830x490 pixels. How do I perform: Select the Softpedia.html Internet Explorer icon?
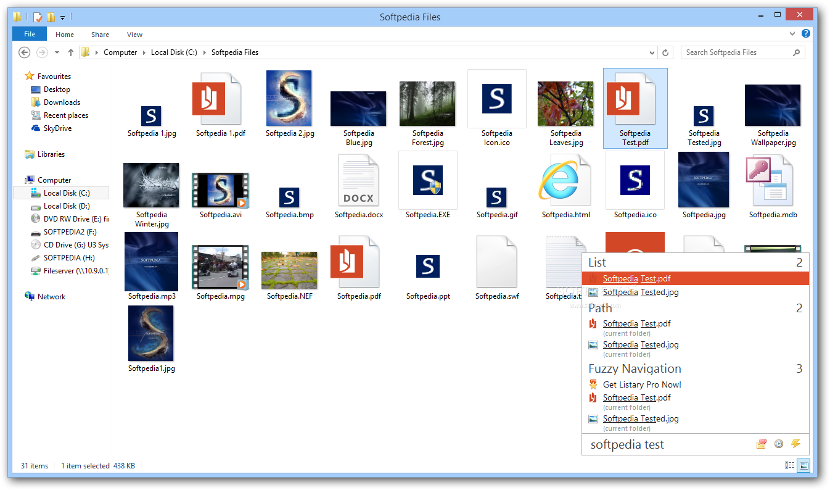564,180
